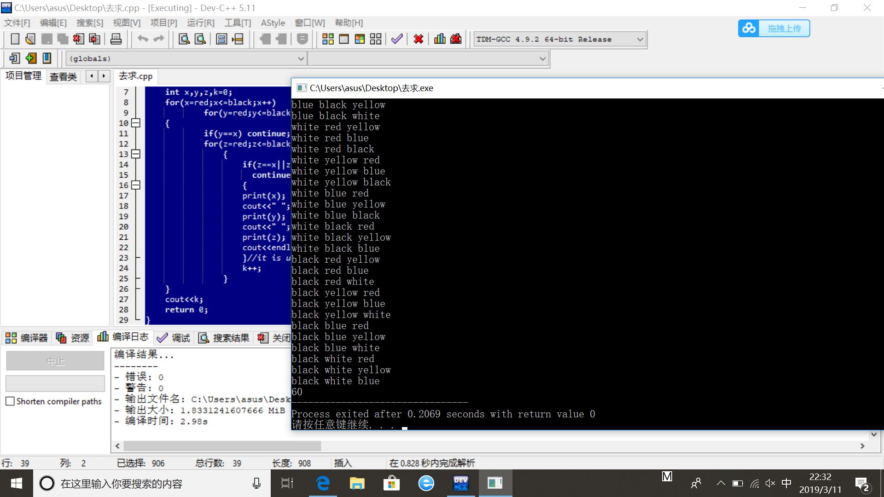Screen dimensions: 884x497
Task: Collapse the code fold at line 10
Action: [136, 123]
